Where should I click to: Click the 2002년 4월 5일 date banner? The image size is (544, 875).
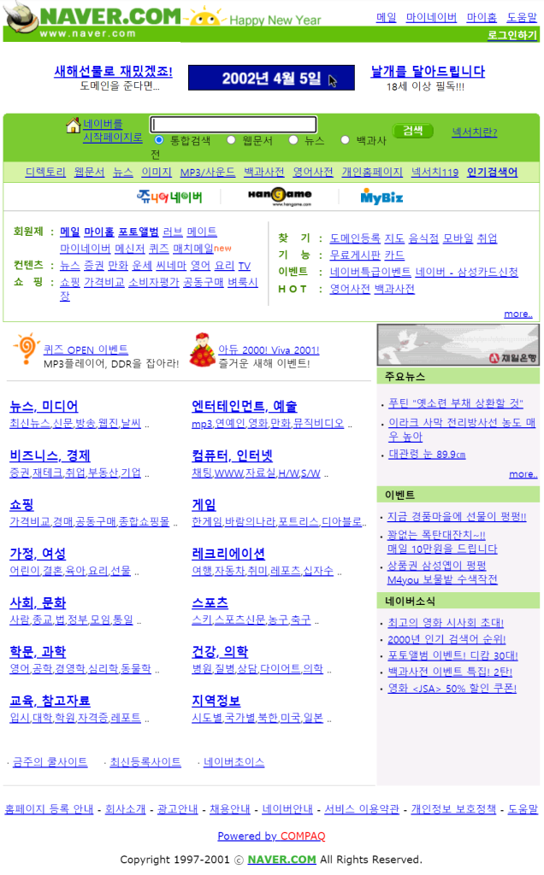tap(271, 78)
